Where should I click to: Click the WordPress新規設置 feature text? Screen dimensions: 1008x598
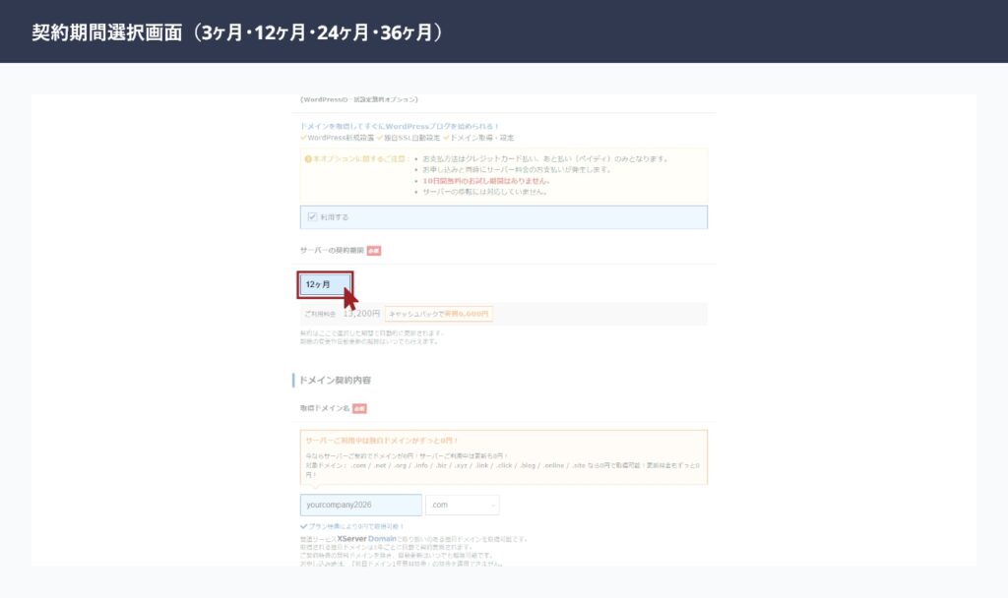[340, 138]
